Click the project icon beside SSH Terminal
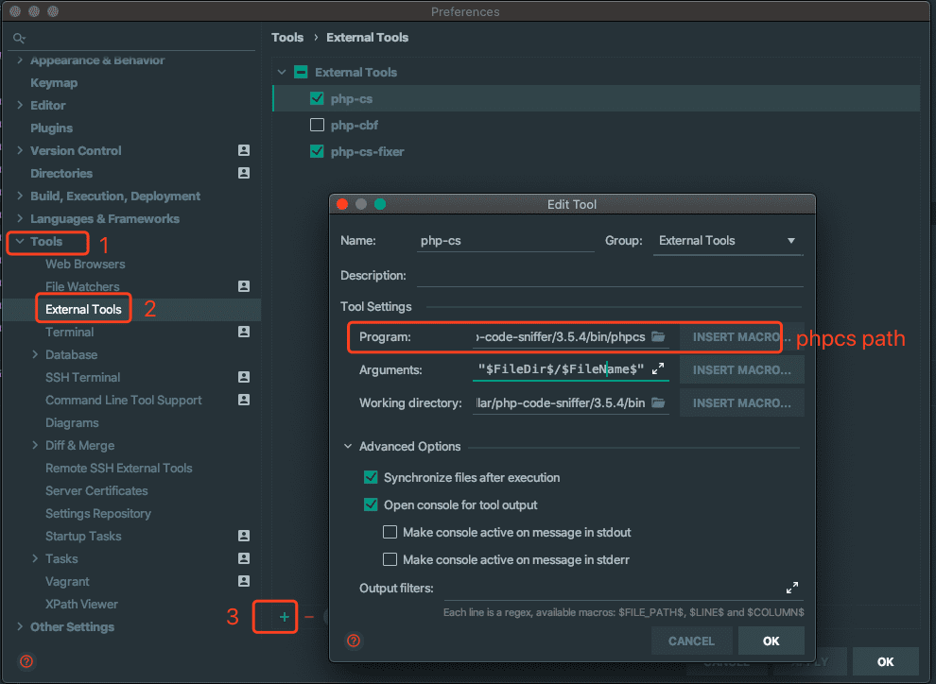This screenshot has height=684, width=936. (x=244, y=377)
